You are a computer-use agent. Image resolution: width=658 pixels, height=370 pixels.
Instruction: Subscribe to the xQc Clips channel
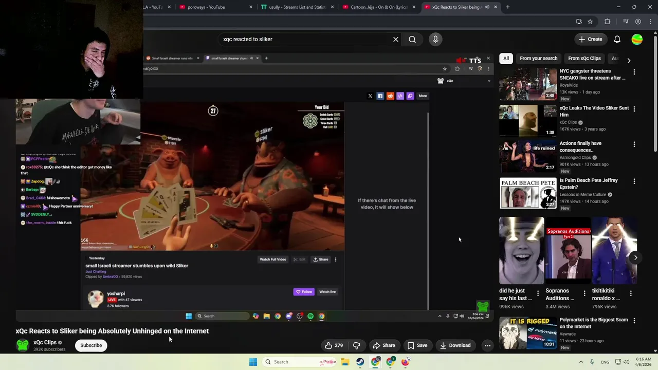pos(91,345)
